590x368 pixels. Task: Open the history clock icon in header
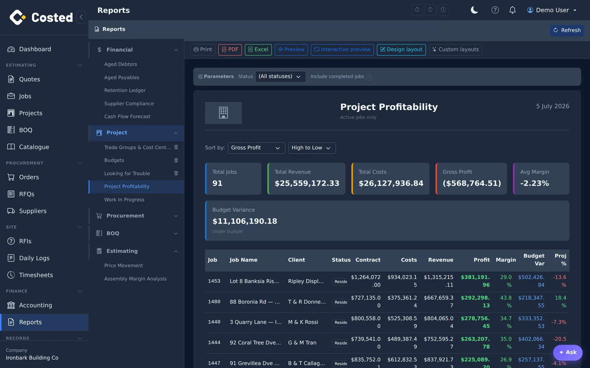pos(444,10)
